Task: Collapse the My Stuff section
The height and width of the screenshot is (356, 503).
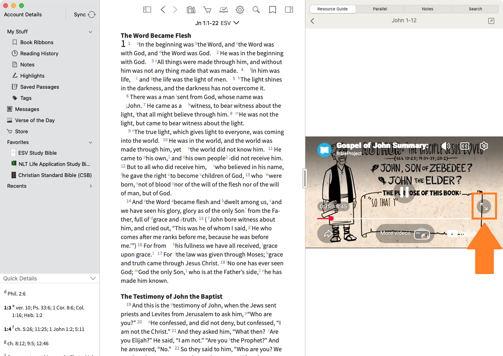Action: coord(90,32)
